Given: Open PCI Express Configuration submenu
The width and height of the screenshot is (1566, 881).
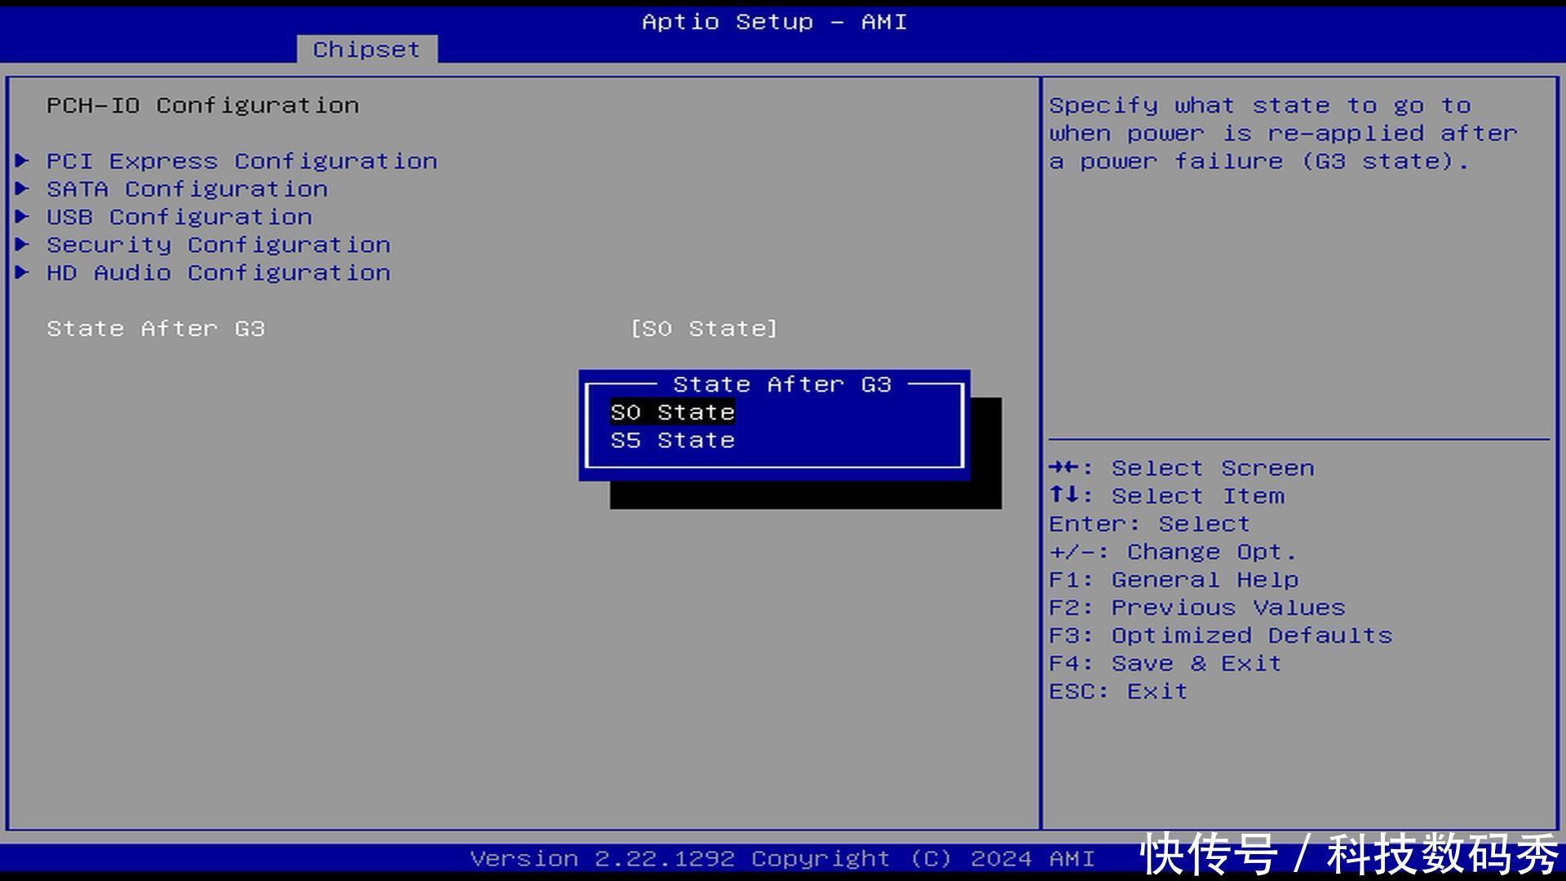Looking at the screenshot, I should point(241,162).
